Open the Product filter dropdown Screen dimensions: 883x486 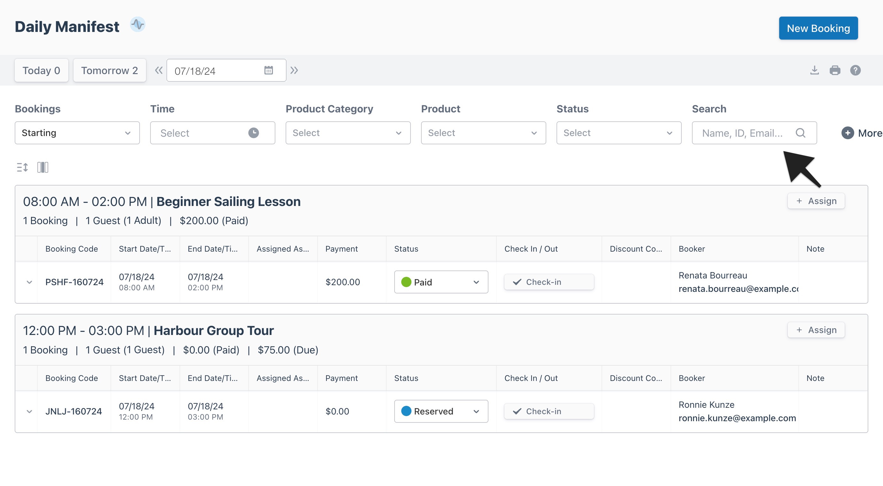tap(483, 133)
